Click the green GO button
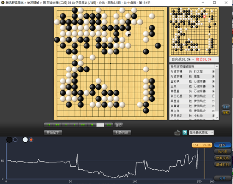Viewport: 233px width, 184px height. click(109, 125)
